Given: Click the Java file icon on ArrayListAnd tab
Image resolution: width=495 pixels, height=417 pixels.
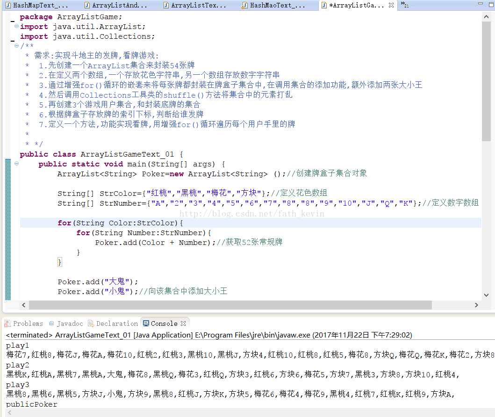Looking at the screenshot, I should pos(87,5).
